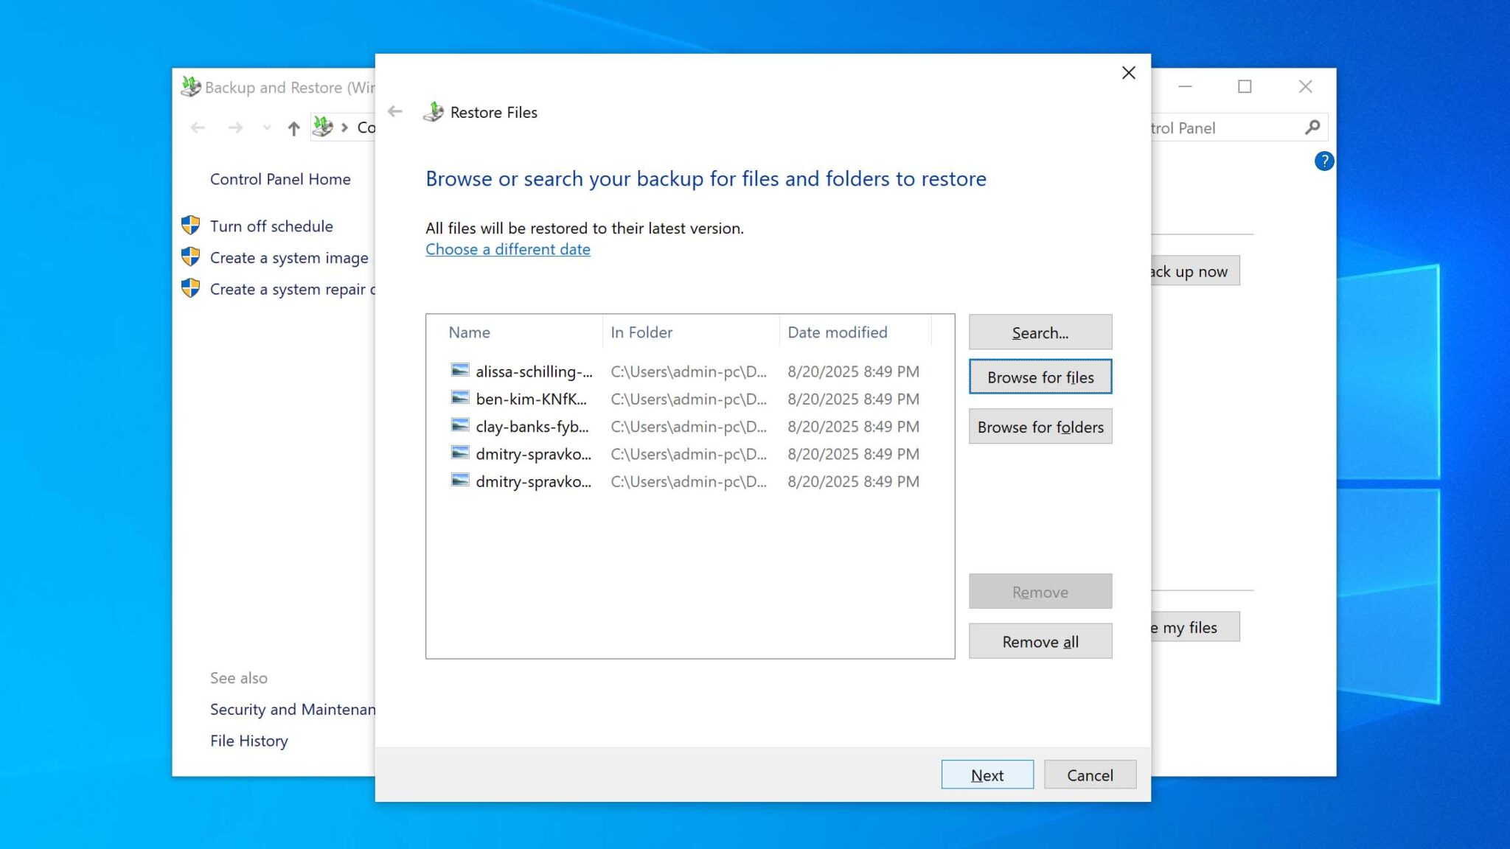Click the Remove all button
Image resolution: width=1510 pixels, height=849 pixels.
point(1040,641)
